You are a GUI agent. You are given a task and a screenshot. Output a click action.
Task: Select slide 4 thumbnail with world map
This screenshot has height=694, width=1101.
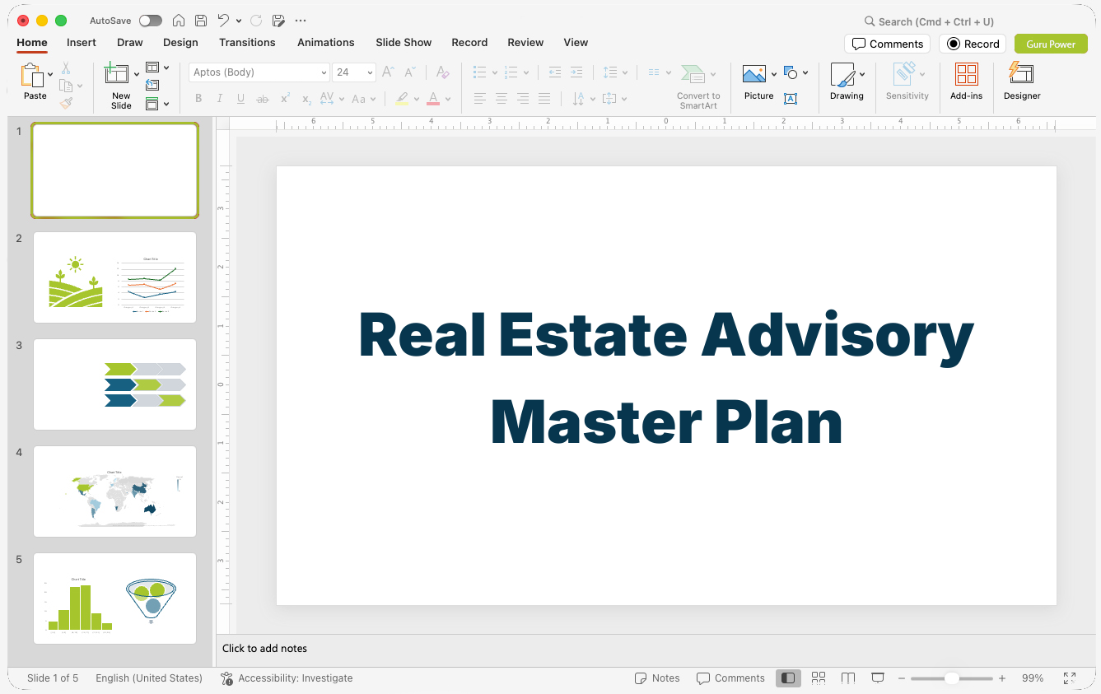coord(115,491)
